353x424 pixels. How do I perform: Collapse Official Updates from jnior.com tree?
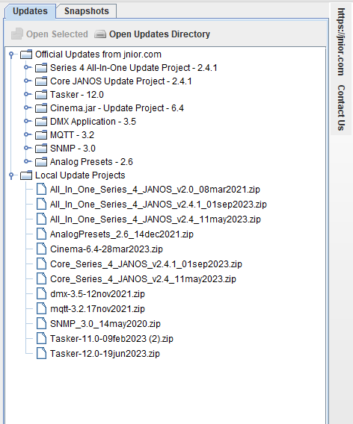tap(11, 55)
